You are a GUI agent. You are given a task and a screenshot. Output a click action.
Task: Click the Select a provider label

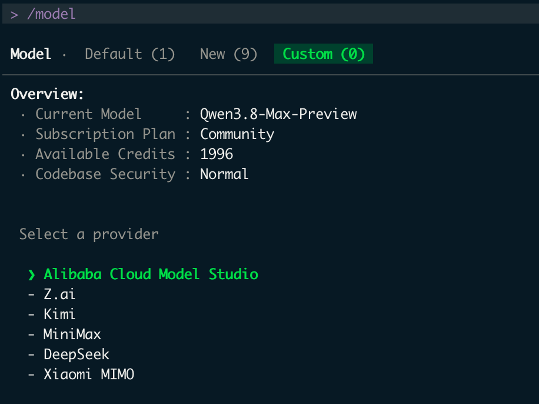(x=89, y=234)
